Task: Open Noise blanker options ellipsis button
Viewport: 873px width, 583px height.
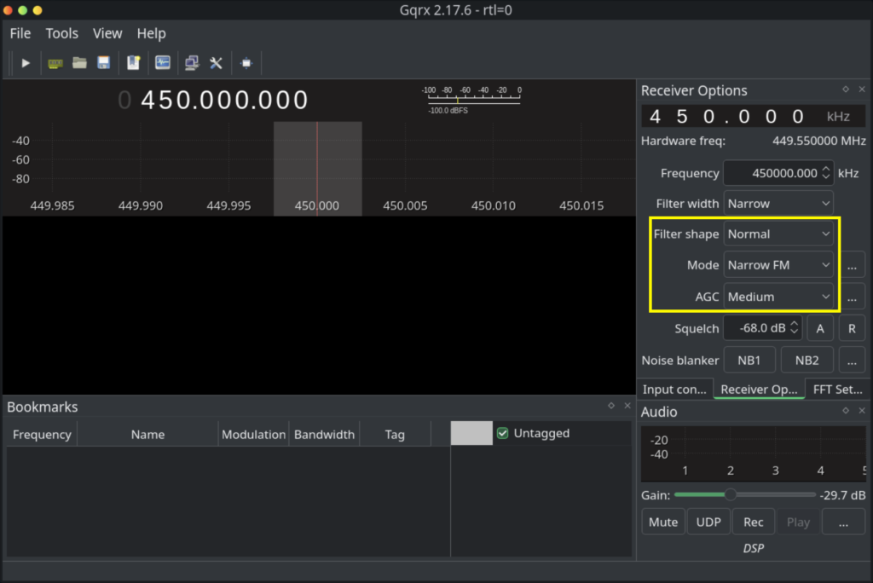Action: [x=852, y=361]
